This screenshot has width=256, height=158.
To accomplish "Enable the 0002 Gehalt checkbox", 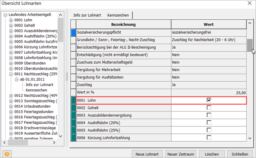I will (209, 108).
